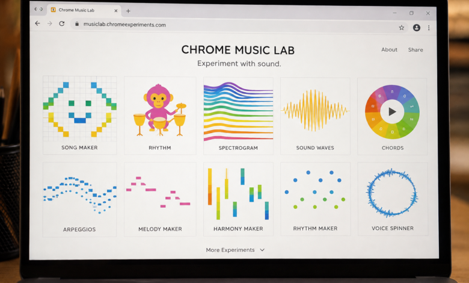Open the Chrome profile avatar icon
Viewport: 469px width, 283px height.
coord(416,28)
